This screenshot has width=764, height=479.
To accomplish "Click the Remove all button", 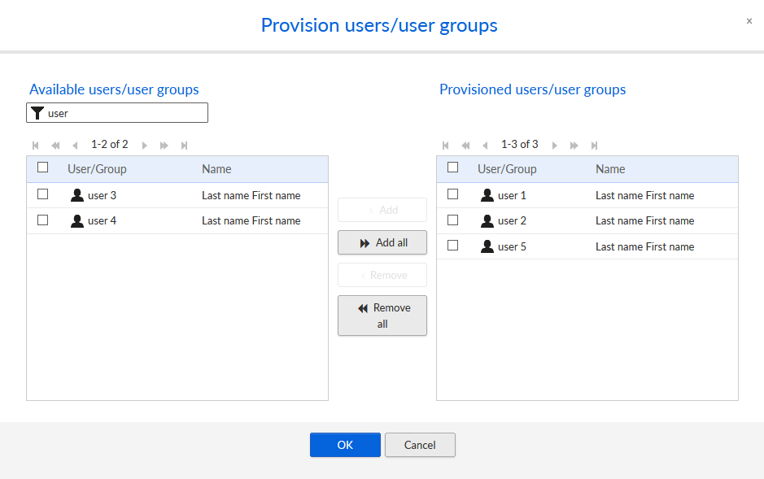I will pos(382,316).
